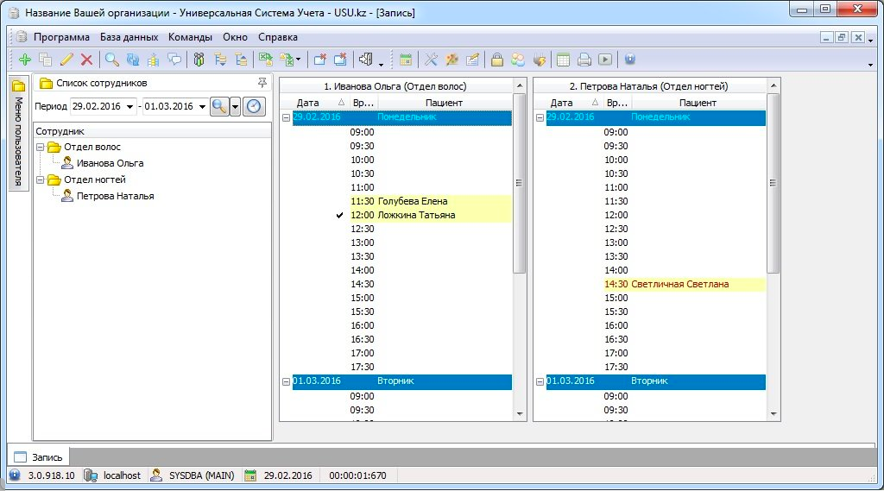884x491 pixels.
Task: Open the period end date 01.03.2016 dropdown
Action: [202, 106]
